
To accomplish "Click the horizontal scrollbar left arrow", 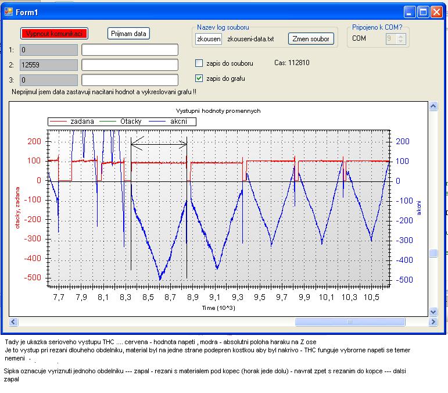I will tap(14, 321).
